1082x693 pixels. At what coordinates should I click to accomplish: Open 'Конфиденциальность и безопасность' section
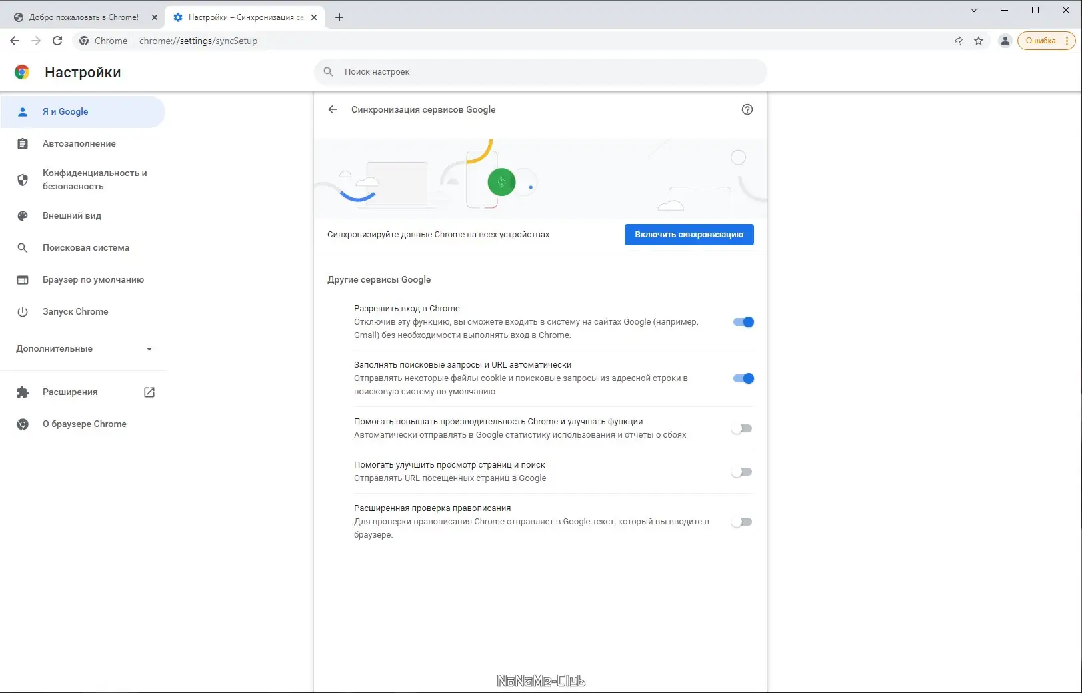pos(83,179)
